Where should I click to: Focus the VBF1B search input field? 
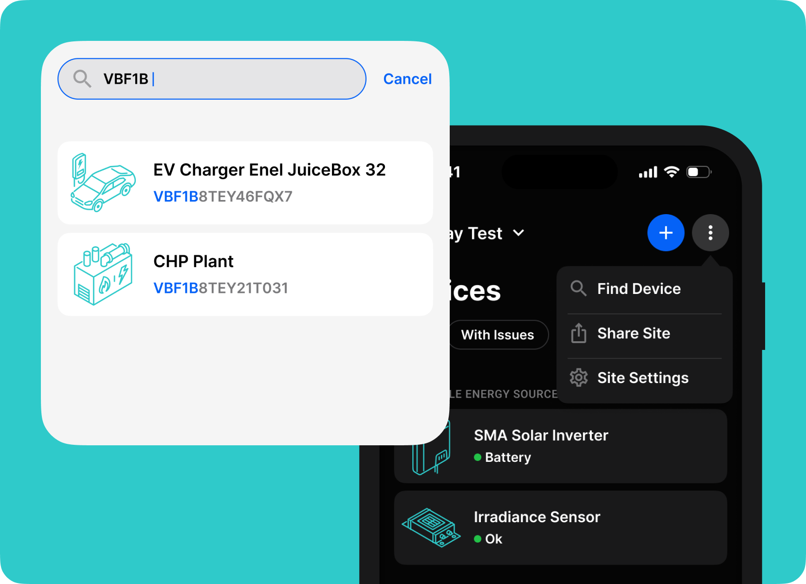pos(229,79)
